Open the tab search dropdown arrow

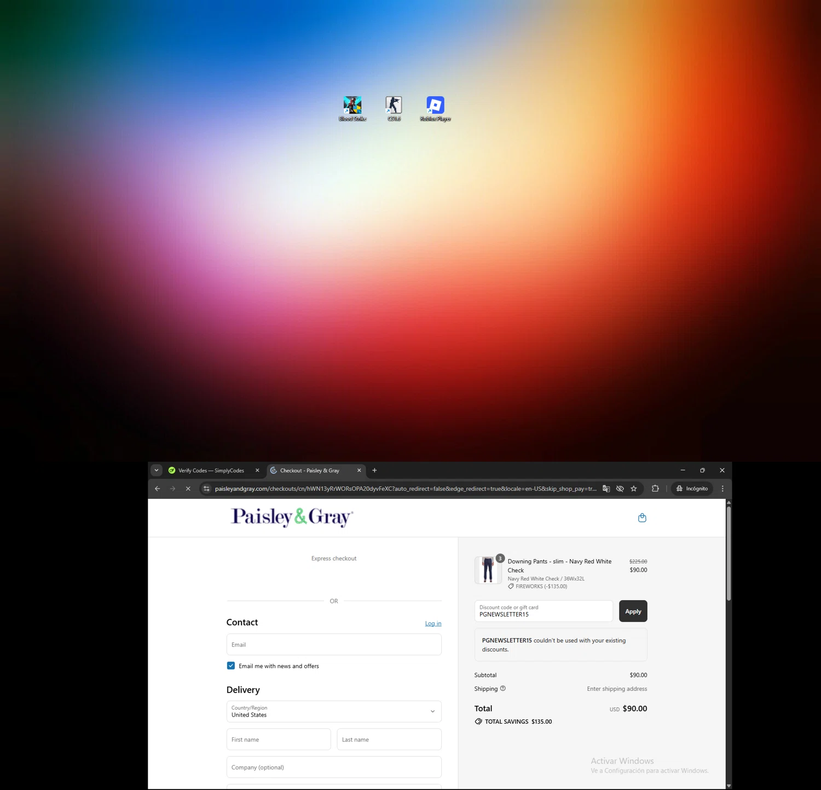pyautogui.click(x=157, y=470)
